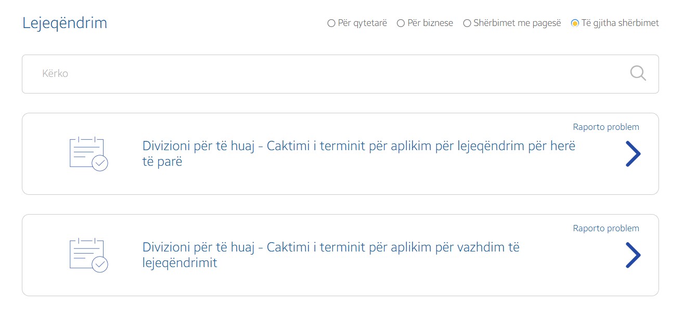The image size is (684, 318).
Task: Select the "Për qytetarë" radio button
Action: click(x=331, y=23)
